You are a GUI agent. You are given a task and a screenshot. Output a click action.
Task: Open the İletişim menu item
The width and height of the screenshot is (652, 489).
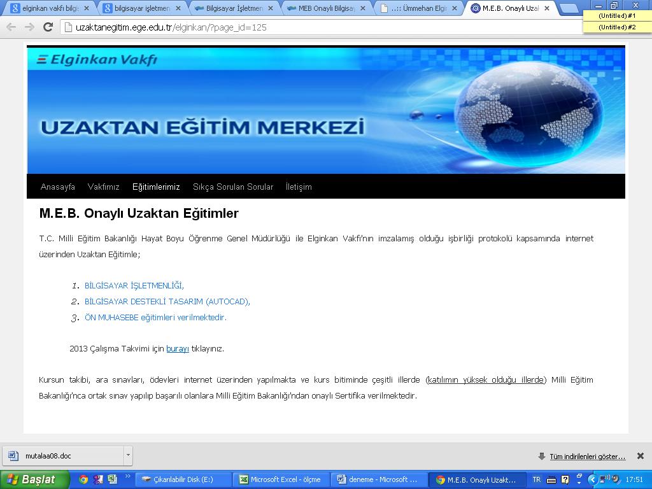[x=299, y=187]
